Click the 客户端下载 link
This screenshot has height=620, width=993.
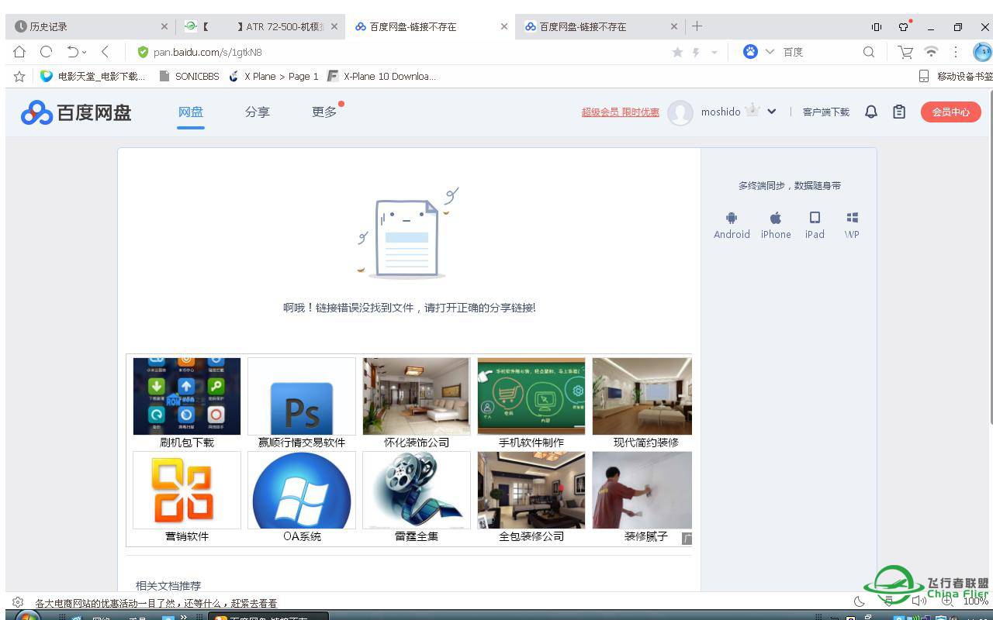click(x=825, y=112)
